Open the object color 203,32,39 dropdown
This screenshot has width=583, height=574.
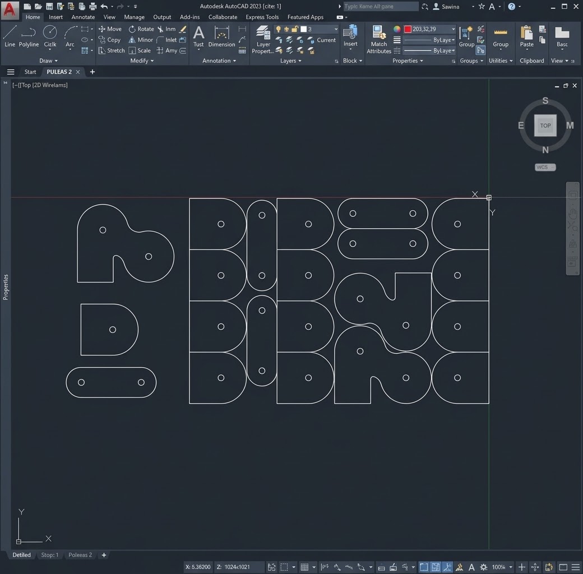coord(429,29)
